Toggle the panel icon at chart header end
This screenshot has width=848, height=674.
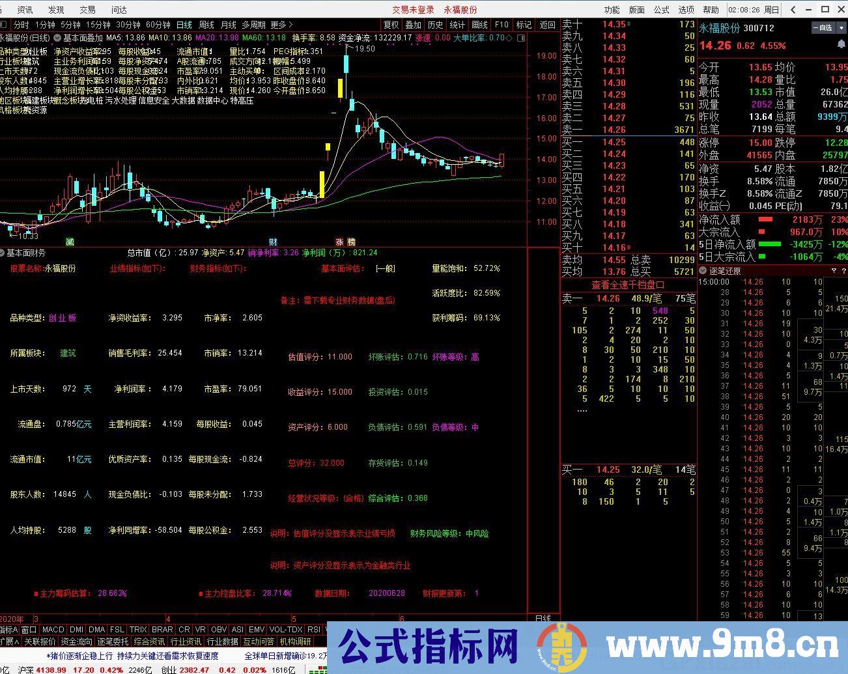(521, 38)
